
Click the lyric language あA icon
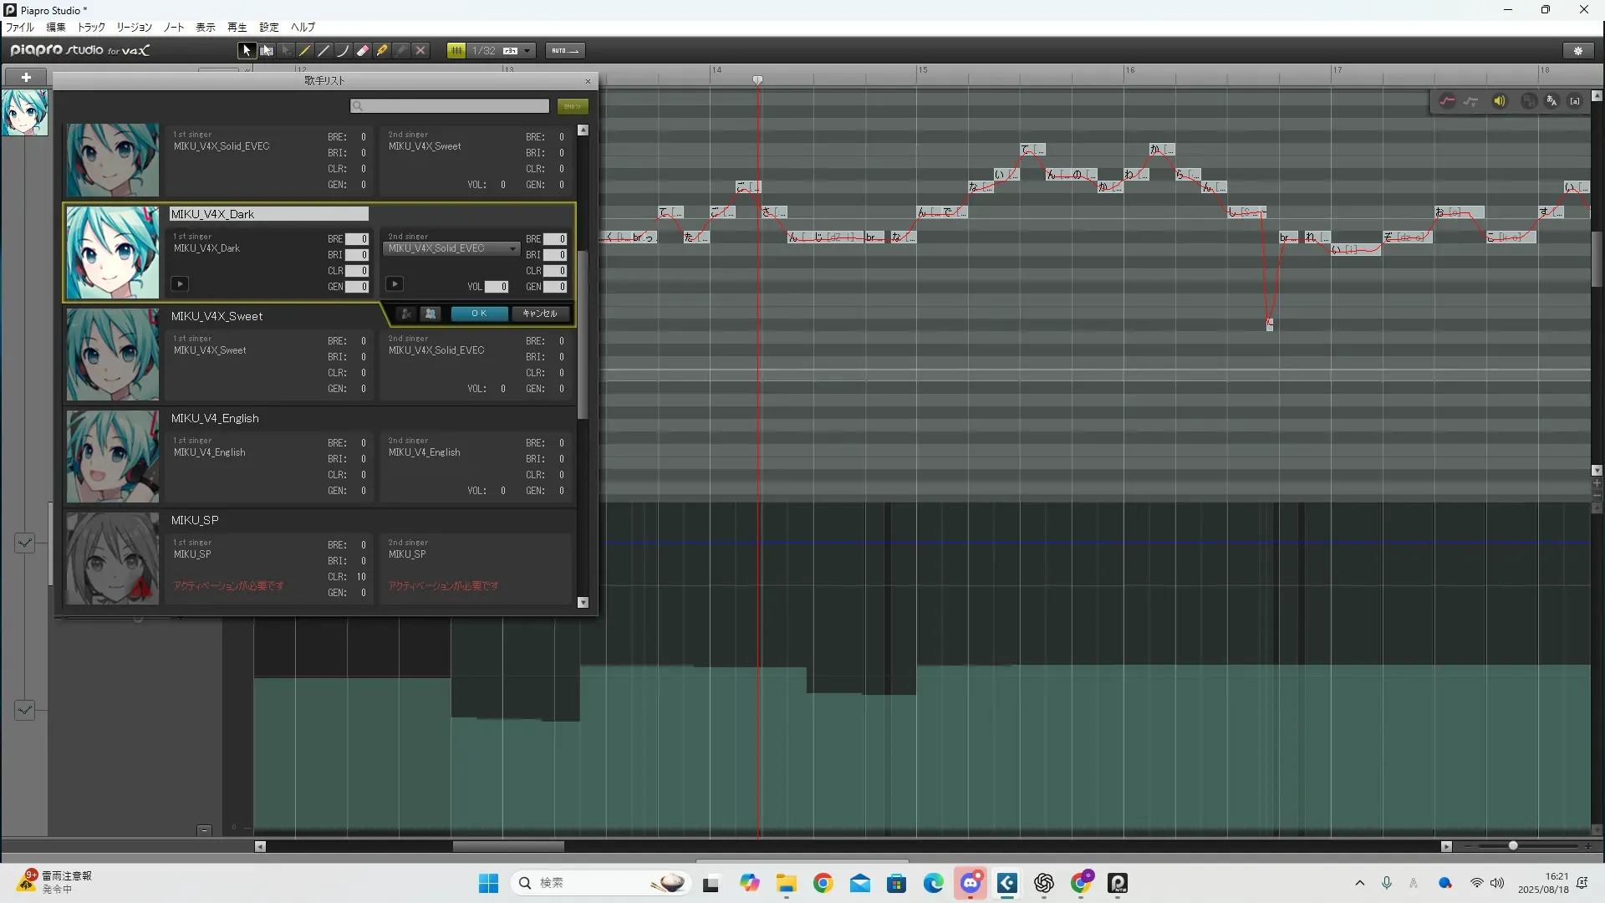pos(1551,101)
